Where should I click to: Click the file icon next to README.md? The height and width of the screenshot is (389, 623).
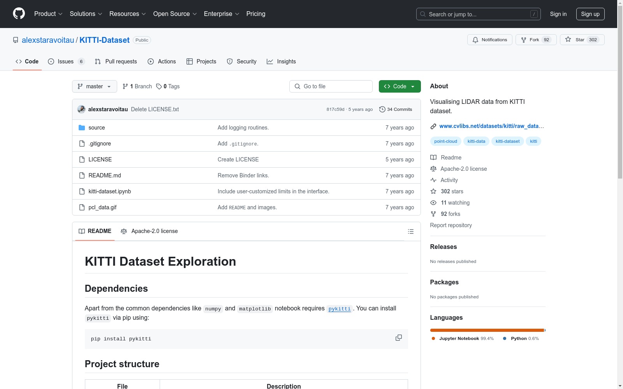click(x=82, y=175)
